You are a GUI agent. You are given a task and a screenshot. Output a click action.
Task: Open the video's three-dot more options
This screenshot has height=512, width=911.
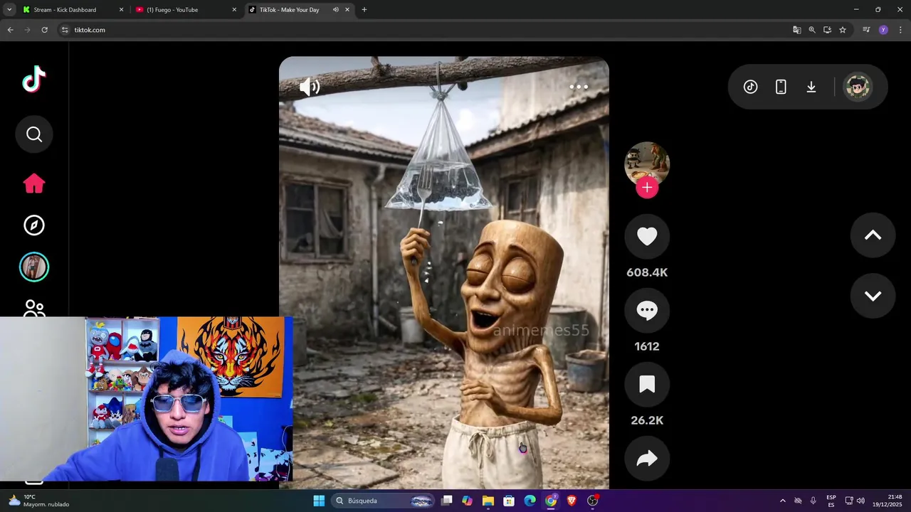[579, 87]
